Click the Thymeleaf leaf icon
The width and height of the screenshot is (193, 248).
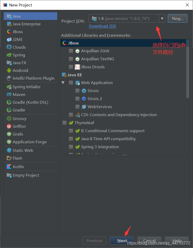click(71, 123)
